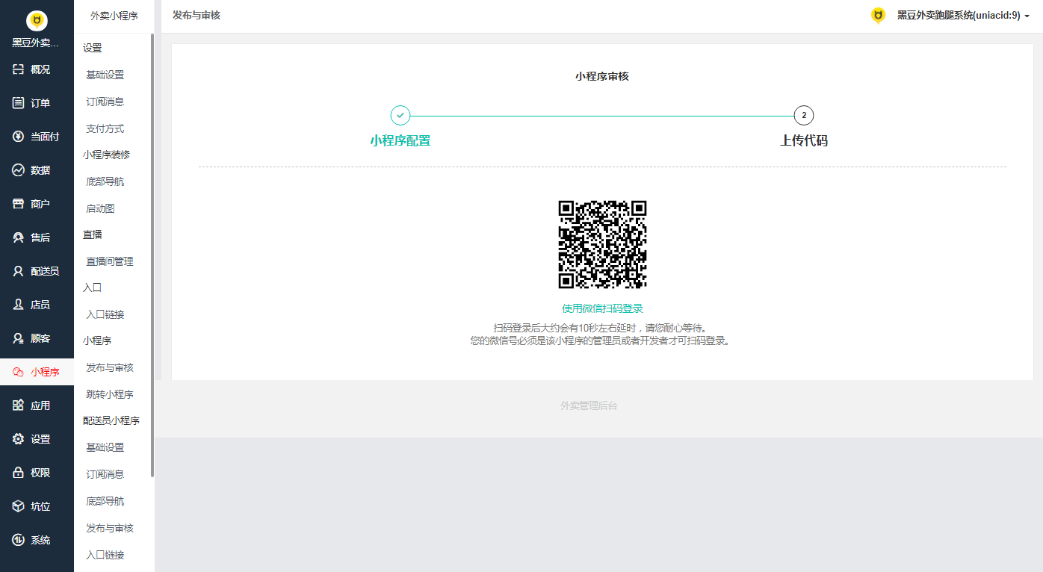Open 发布与审核 under 配送员小程序

(x=110, y=528)
